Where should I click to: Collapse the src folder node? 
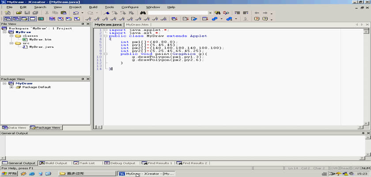(x=11, y=43)
